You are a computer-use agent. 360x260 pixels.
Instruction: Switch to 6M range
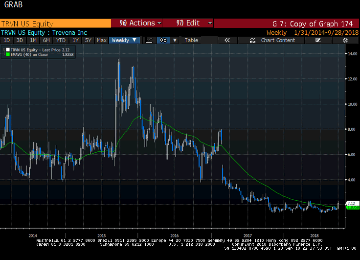(x=46, y=40)
